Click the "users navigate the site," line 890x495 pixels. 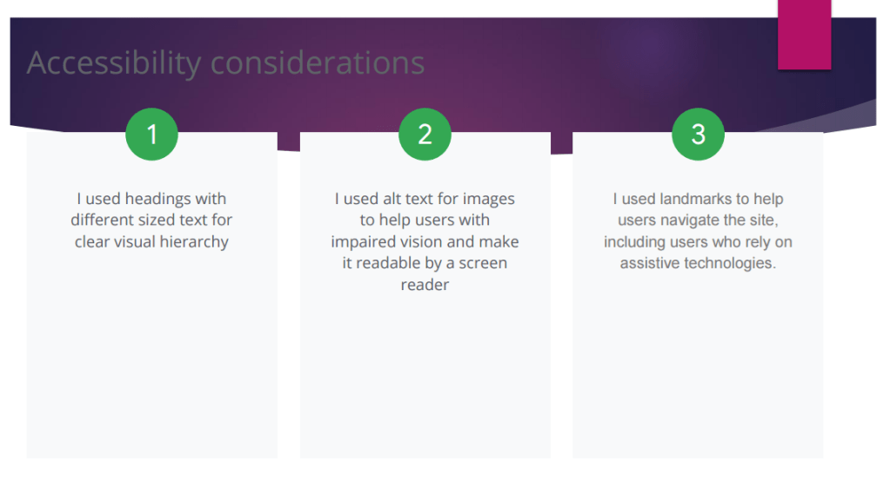pyautogui.click(x=698, y=220)
